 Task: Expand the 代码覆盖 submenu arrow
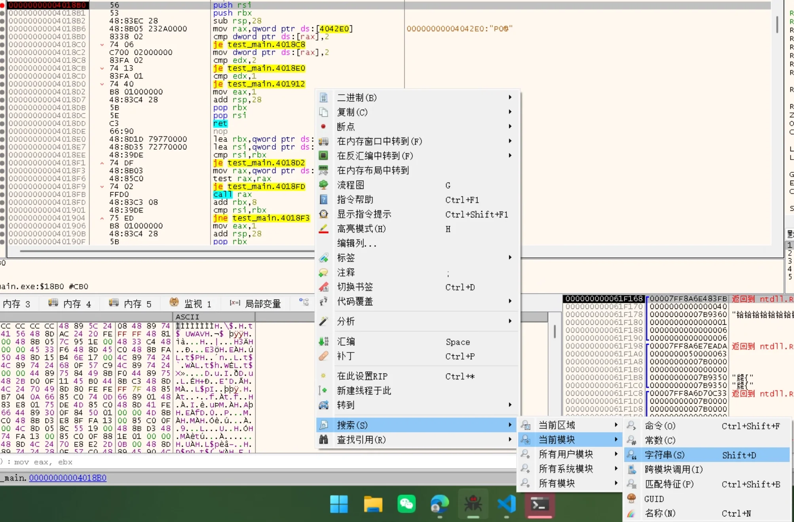[510, 301]
